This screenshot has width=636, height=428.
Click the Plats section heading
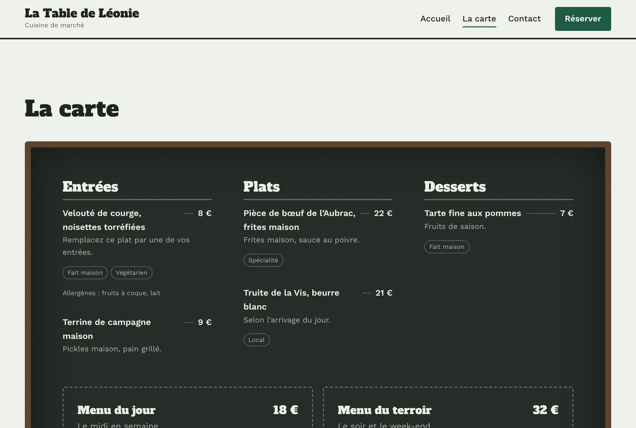262,186
